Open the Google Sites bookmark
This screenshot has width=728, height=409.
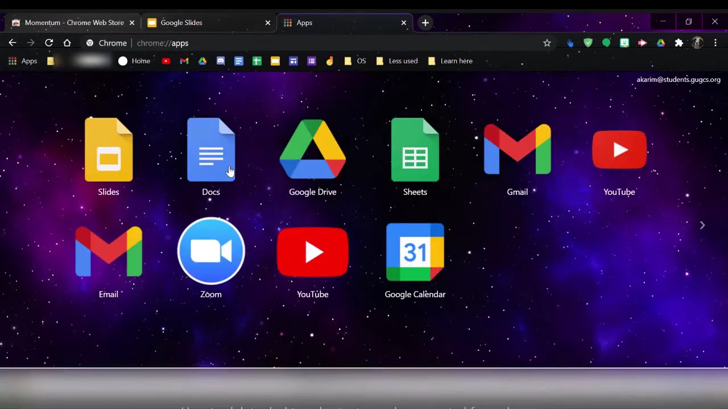pyautogui.click(x=293, y=61)
